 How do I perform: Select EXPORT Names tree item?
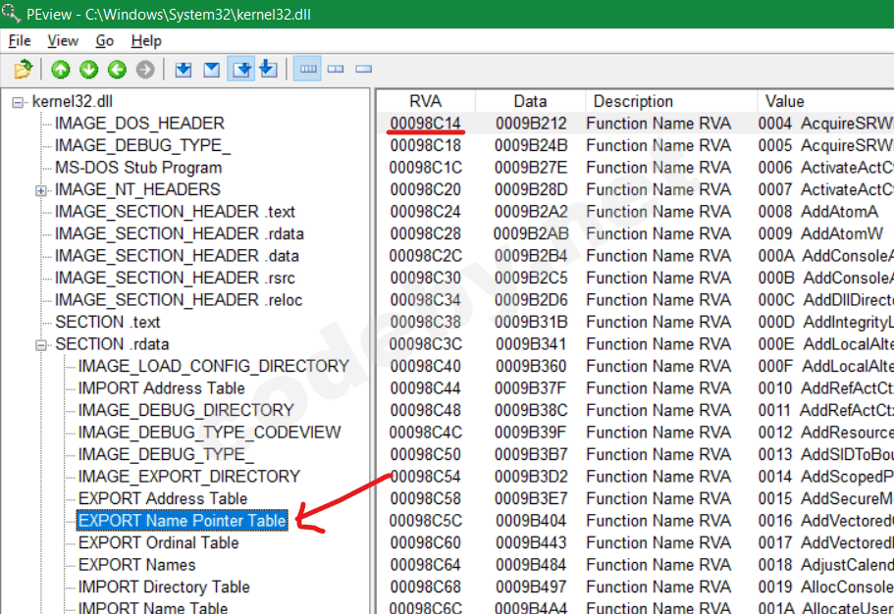pyautogui.click(x=136, y=565)
